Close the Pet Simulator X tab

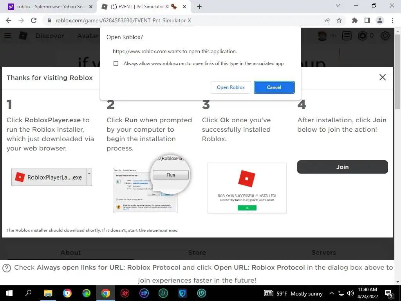[184, 7]
